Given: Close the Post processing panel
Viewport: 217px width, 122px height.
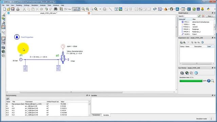Looking at the screenshot, I should pos(89,96).
